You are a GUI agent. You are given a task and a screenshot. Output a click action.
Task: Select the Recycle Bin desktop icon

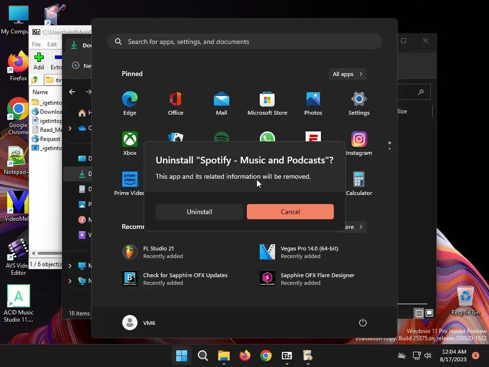(x=465, y=301)
